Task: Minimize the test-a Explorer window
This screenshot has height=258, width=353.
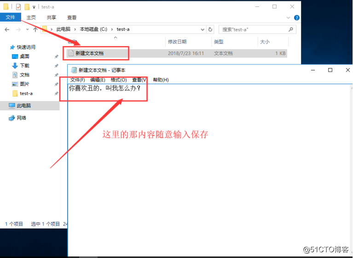Action: point(257,7)
